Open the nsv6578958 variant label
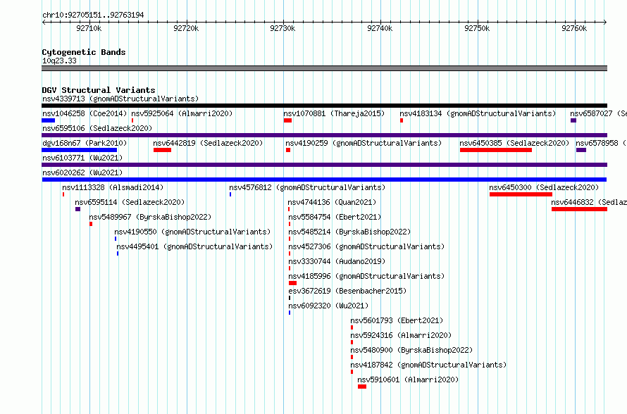 pos(601,143)
